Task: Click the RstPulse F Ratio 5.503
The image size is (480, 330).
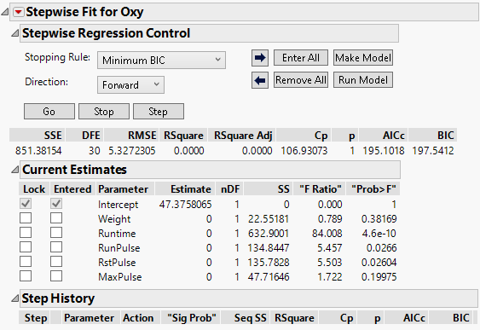Action: tap(330, 263)
